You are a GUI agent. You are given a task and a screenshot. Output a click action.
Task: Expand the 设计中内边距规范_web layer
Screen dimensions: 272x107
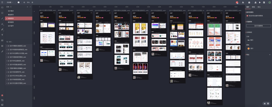[x=7, y=61]
